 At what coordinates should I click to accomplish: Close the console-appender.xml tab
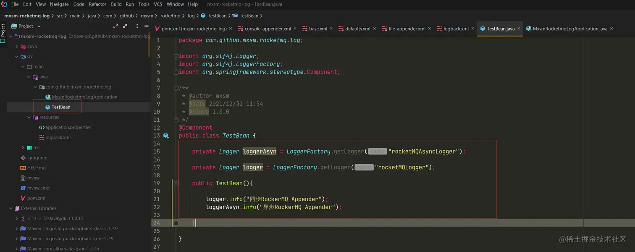click(x=295, y=29)
